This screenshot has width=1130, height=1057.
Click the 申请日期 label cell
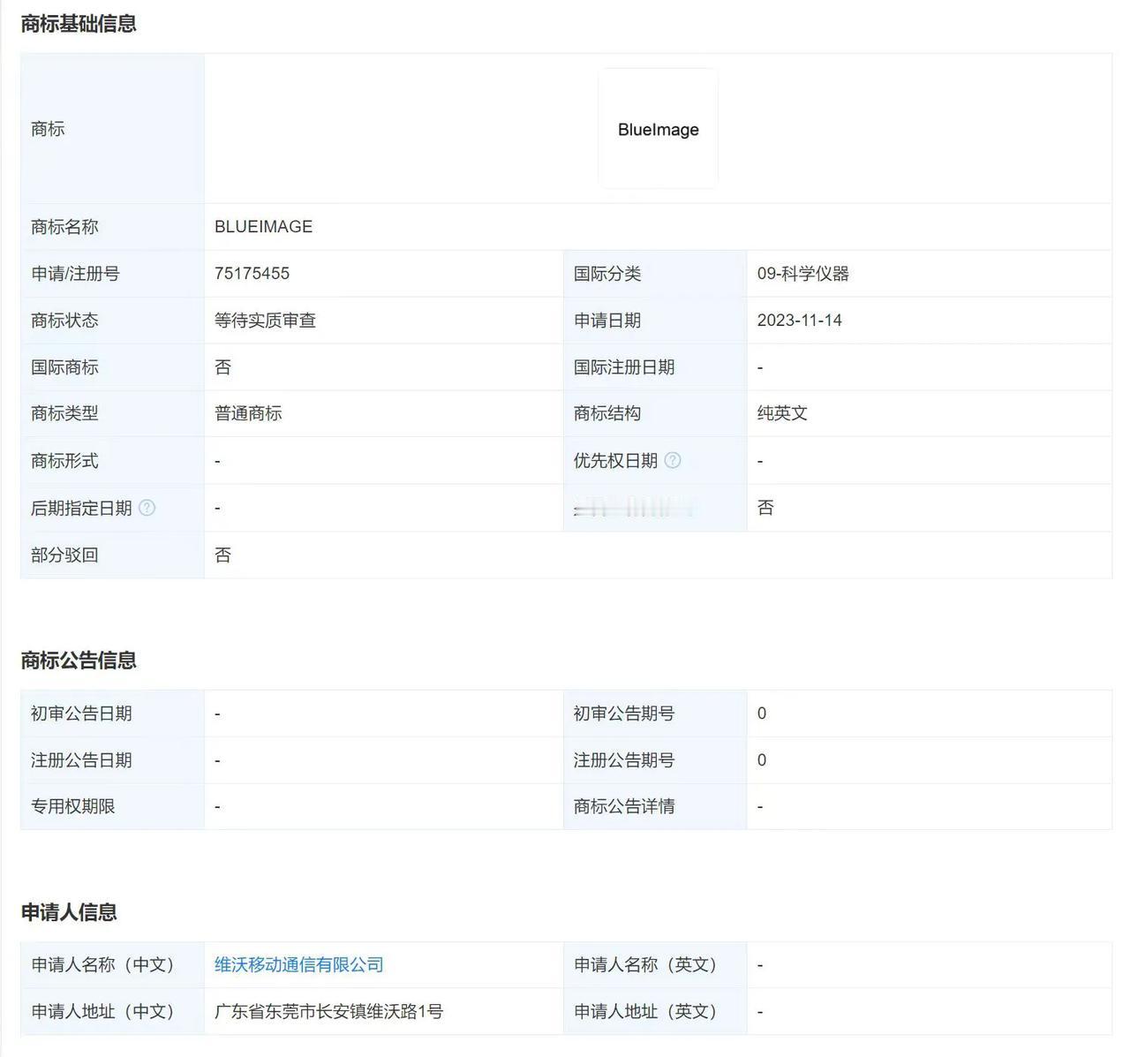coord(655,321)
